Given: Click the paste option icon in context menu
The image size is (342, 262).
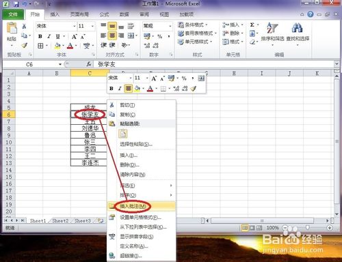Looking at the screenshot, I should coord(122,134).
